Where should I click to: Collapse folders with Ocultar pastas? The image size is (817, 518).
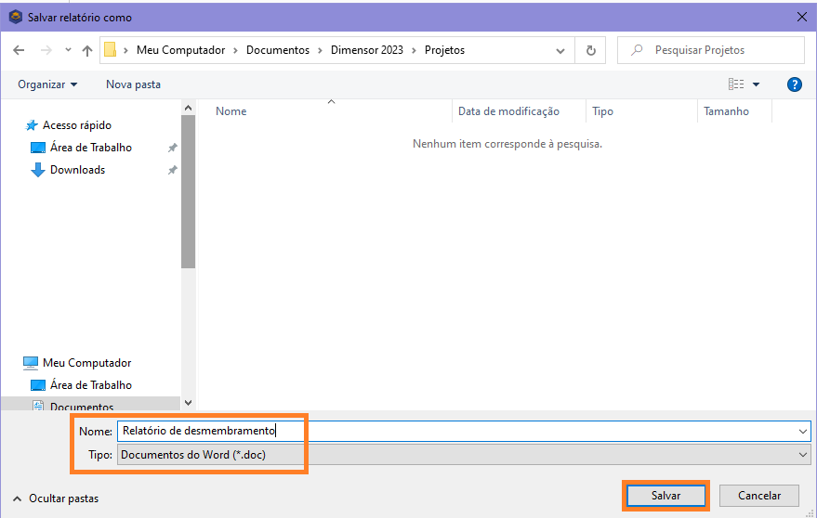tap(56, 499)
